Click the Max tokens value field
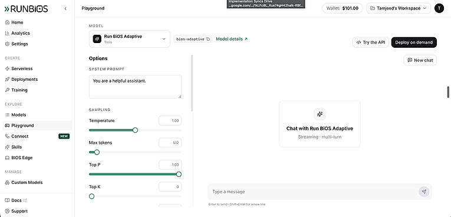The height and width of the screenshot is (217, 451). coord(170,143)
